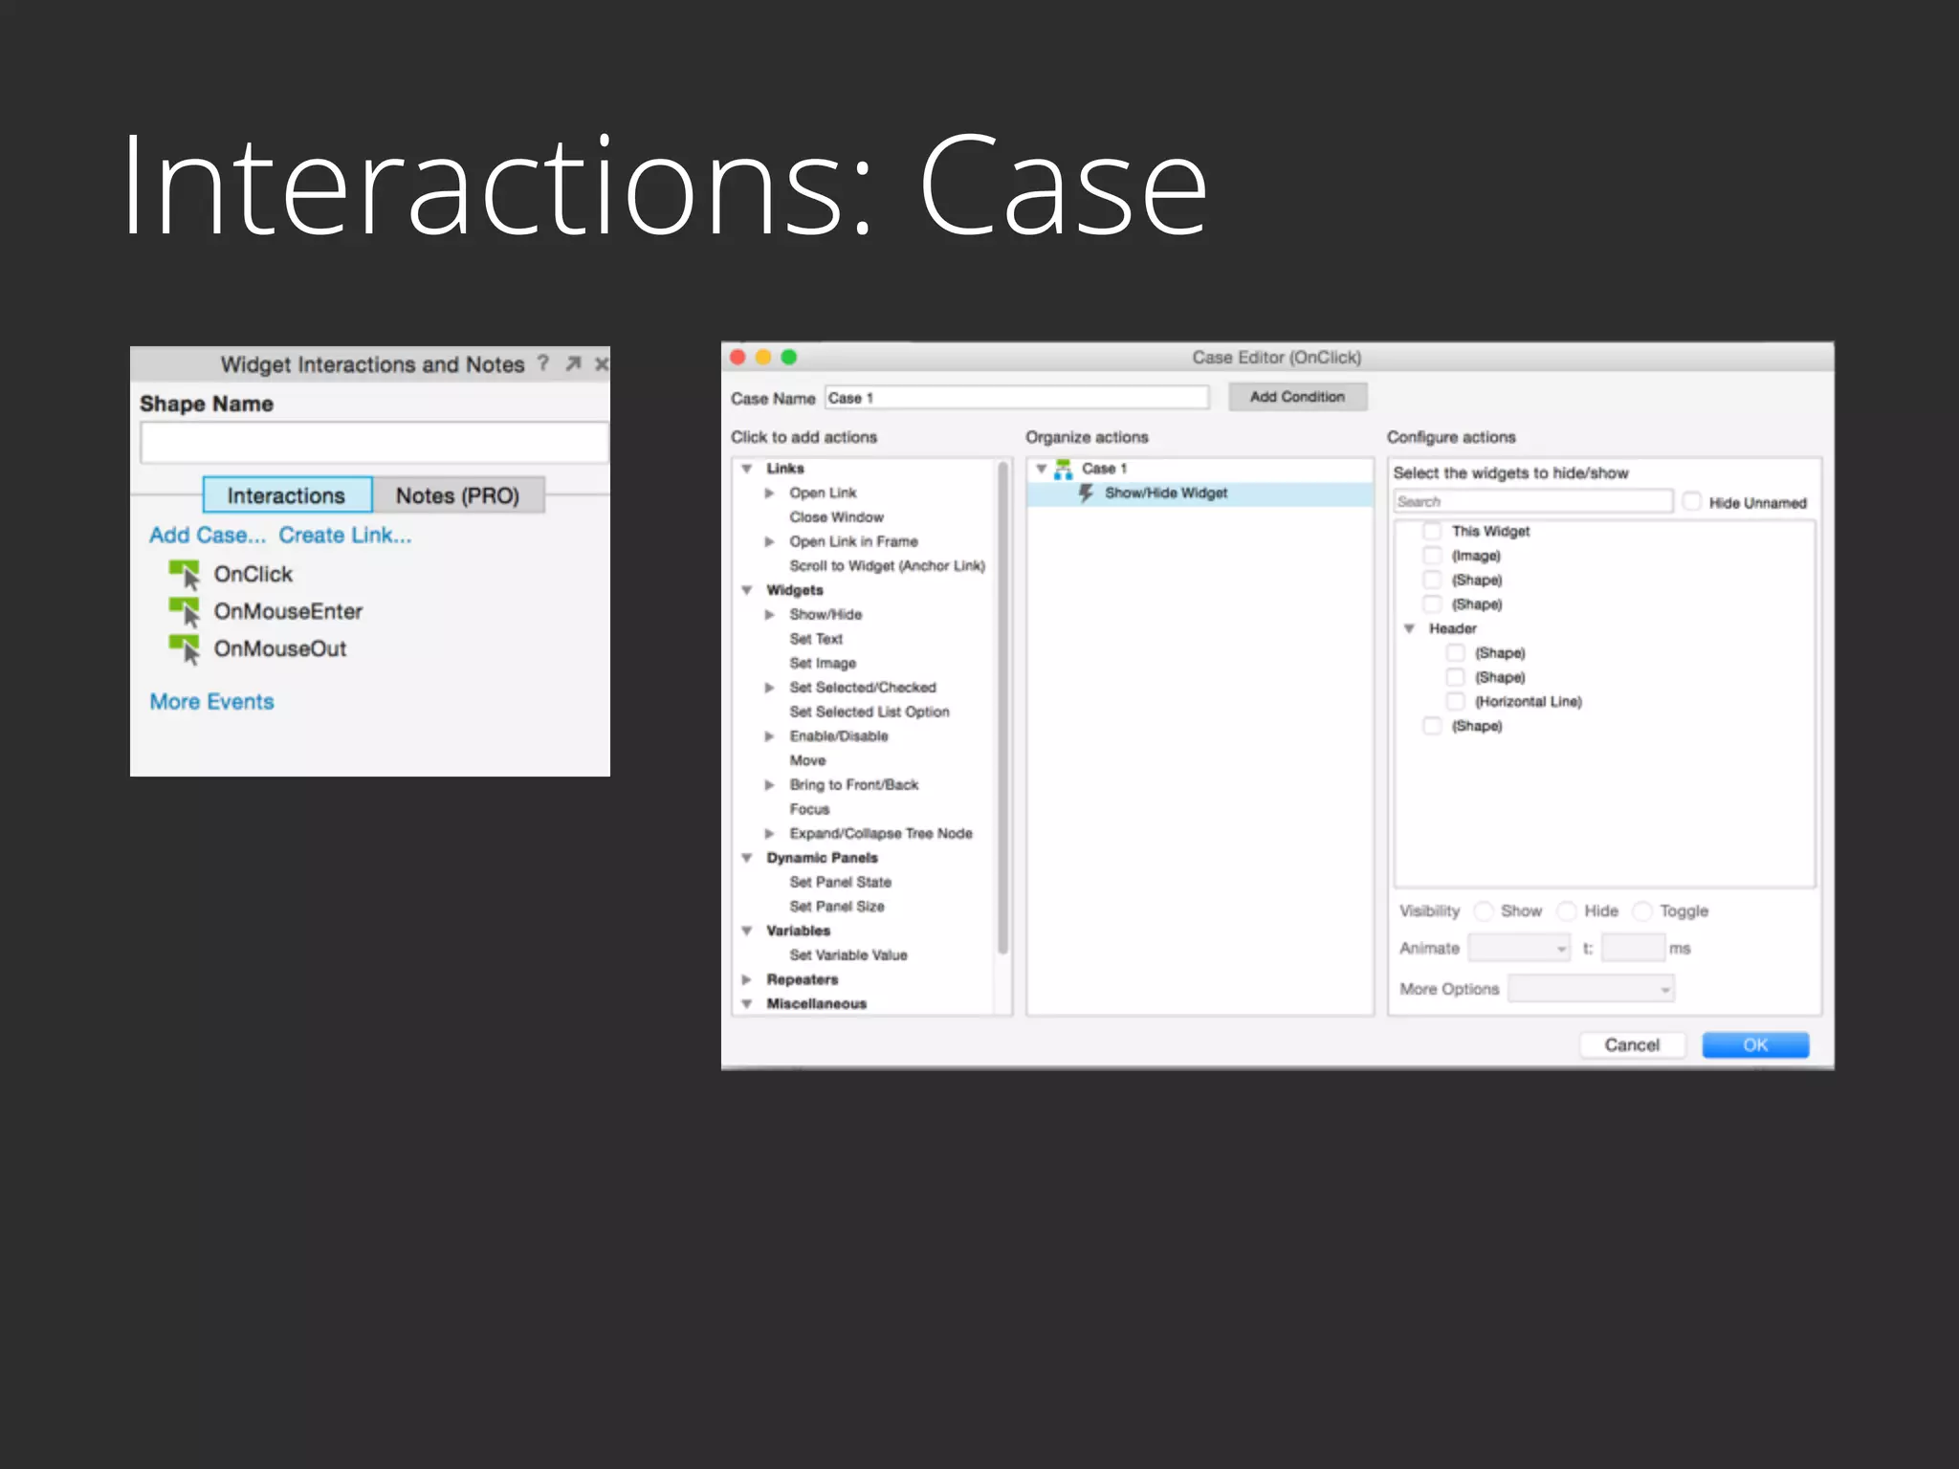1959x1469 pixels.
Task: Click the Add Case link
Action: [208, 536]
